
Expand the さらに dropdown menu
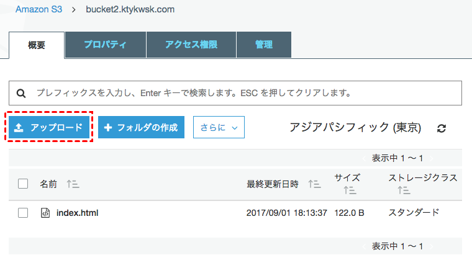click(x=219, y=127)
